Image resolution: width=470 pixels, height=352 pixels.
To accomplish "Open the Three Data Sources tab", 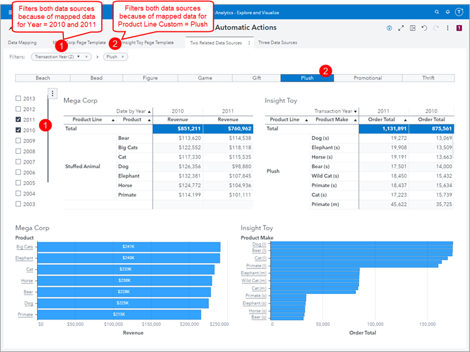I will coord(277,42).
